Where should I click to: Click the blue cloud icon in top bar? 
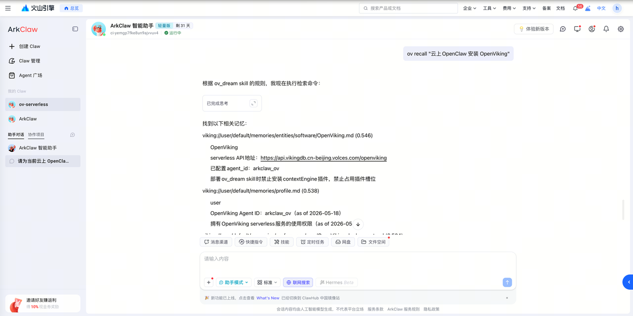tap(588, 8)
